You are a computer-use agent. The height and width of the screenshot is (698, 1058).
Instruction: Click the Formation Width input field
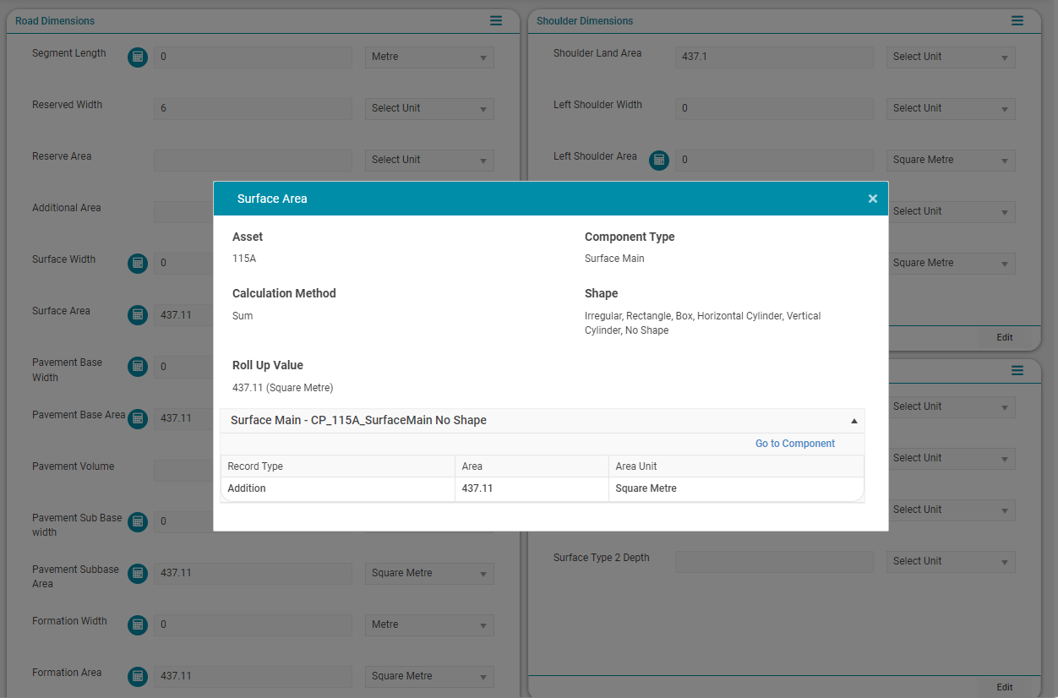[253, 625]
